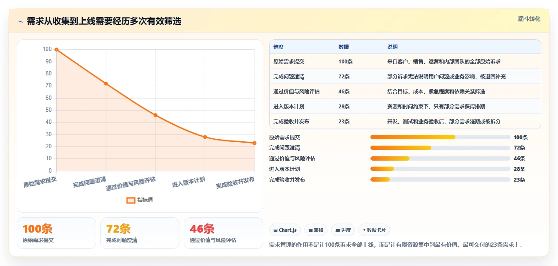
Task: Click table value 72条
Action: (x=344, y=77)
